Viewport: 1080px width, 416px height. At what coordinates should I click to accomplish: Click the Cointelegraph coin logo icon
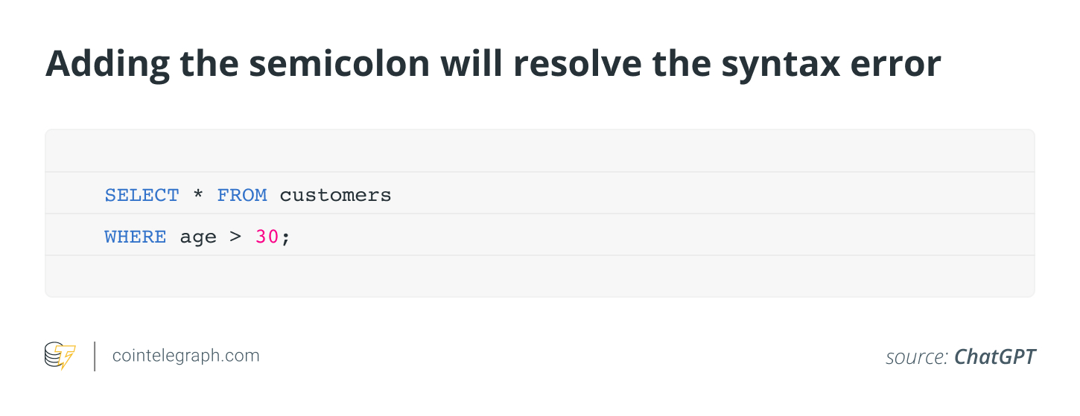coord(60,356)
